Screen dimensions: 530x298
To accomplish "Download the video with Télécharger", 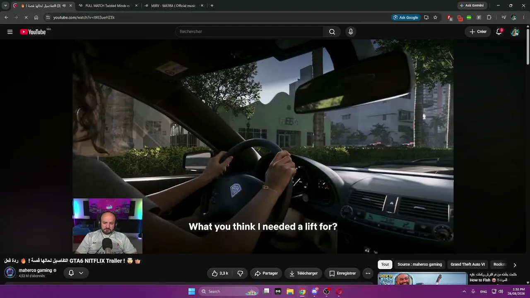I will click(304, 273).
